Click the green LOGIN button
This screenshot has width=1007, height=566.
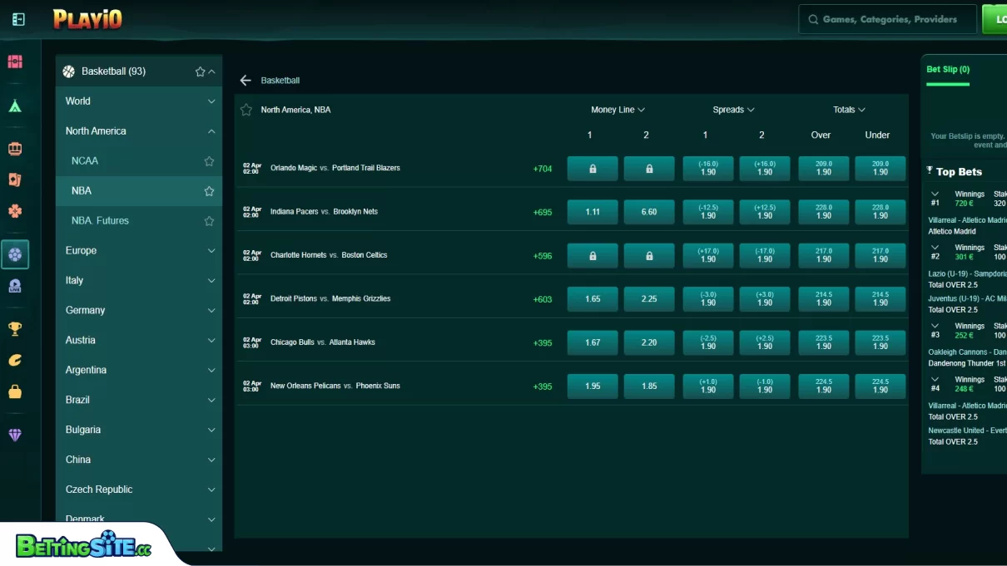point(998,18)
